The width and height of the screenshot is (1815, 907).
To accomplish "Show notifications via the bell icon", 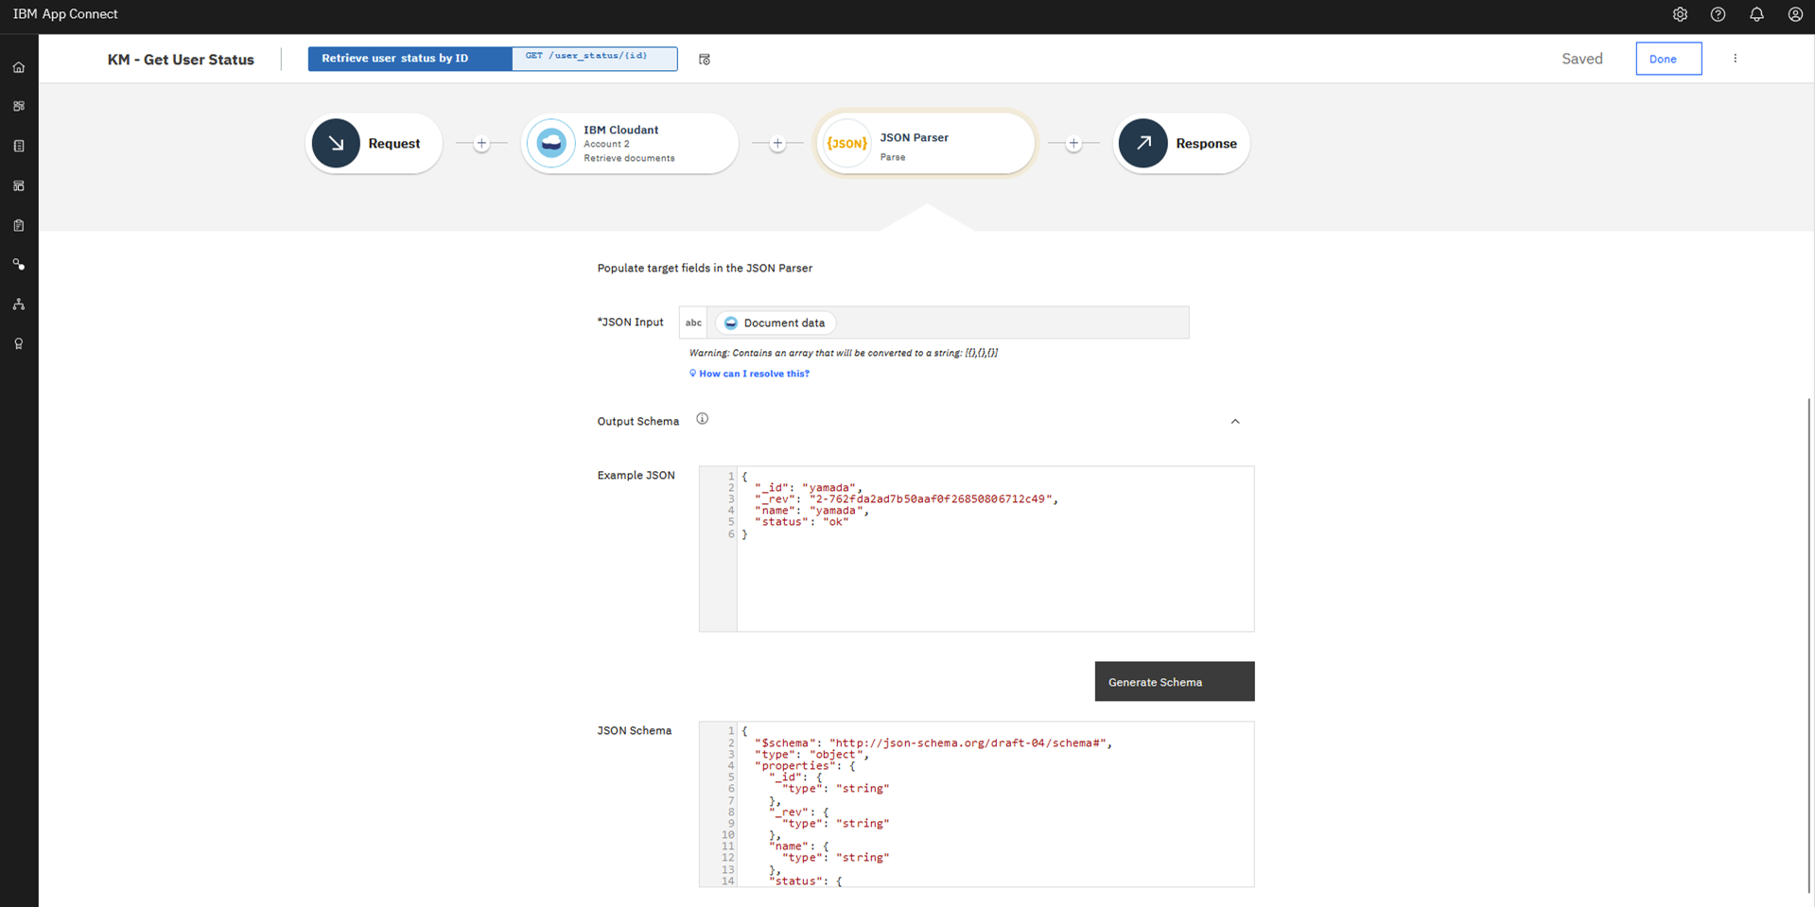I will (1756, 14).
